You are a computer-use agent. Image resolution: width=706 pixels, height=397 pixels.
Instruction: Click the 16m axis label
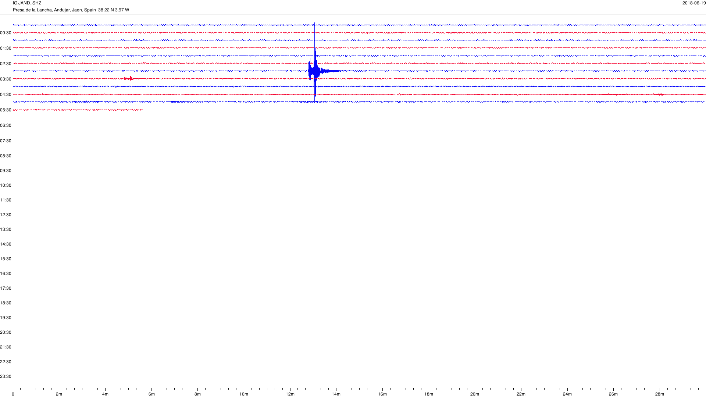coord(382,394)
